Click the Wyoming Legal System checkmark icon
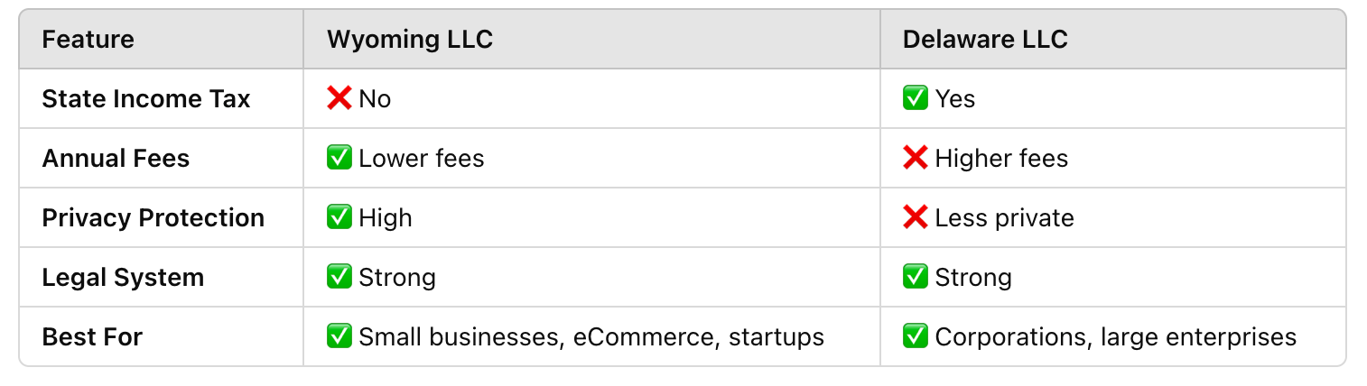This screenshot has height=386, width=1367. [x=339, y=277]
